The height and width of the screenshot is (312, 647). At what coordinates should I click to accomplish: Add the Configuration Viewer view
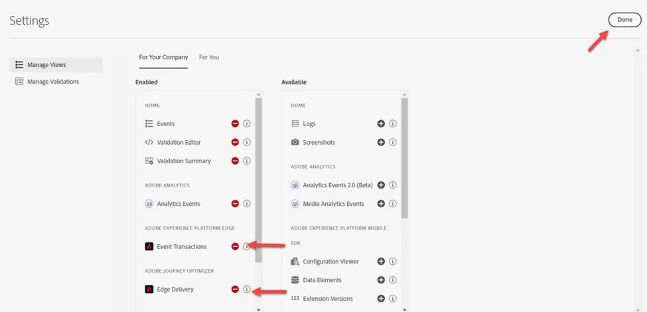pyautogui.click(x=381, y=262)
